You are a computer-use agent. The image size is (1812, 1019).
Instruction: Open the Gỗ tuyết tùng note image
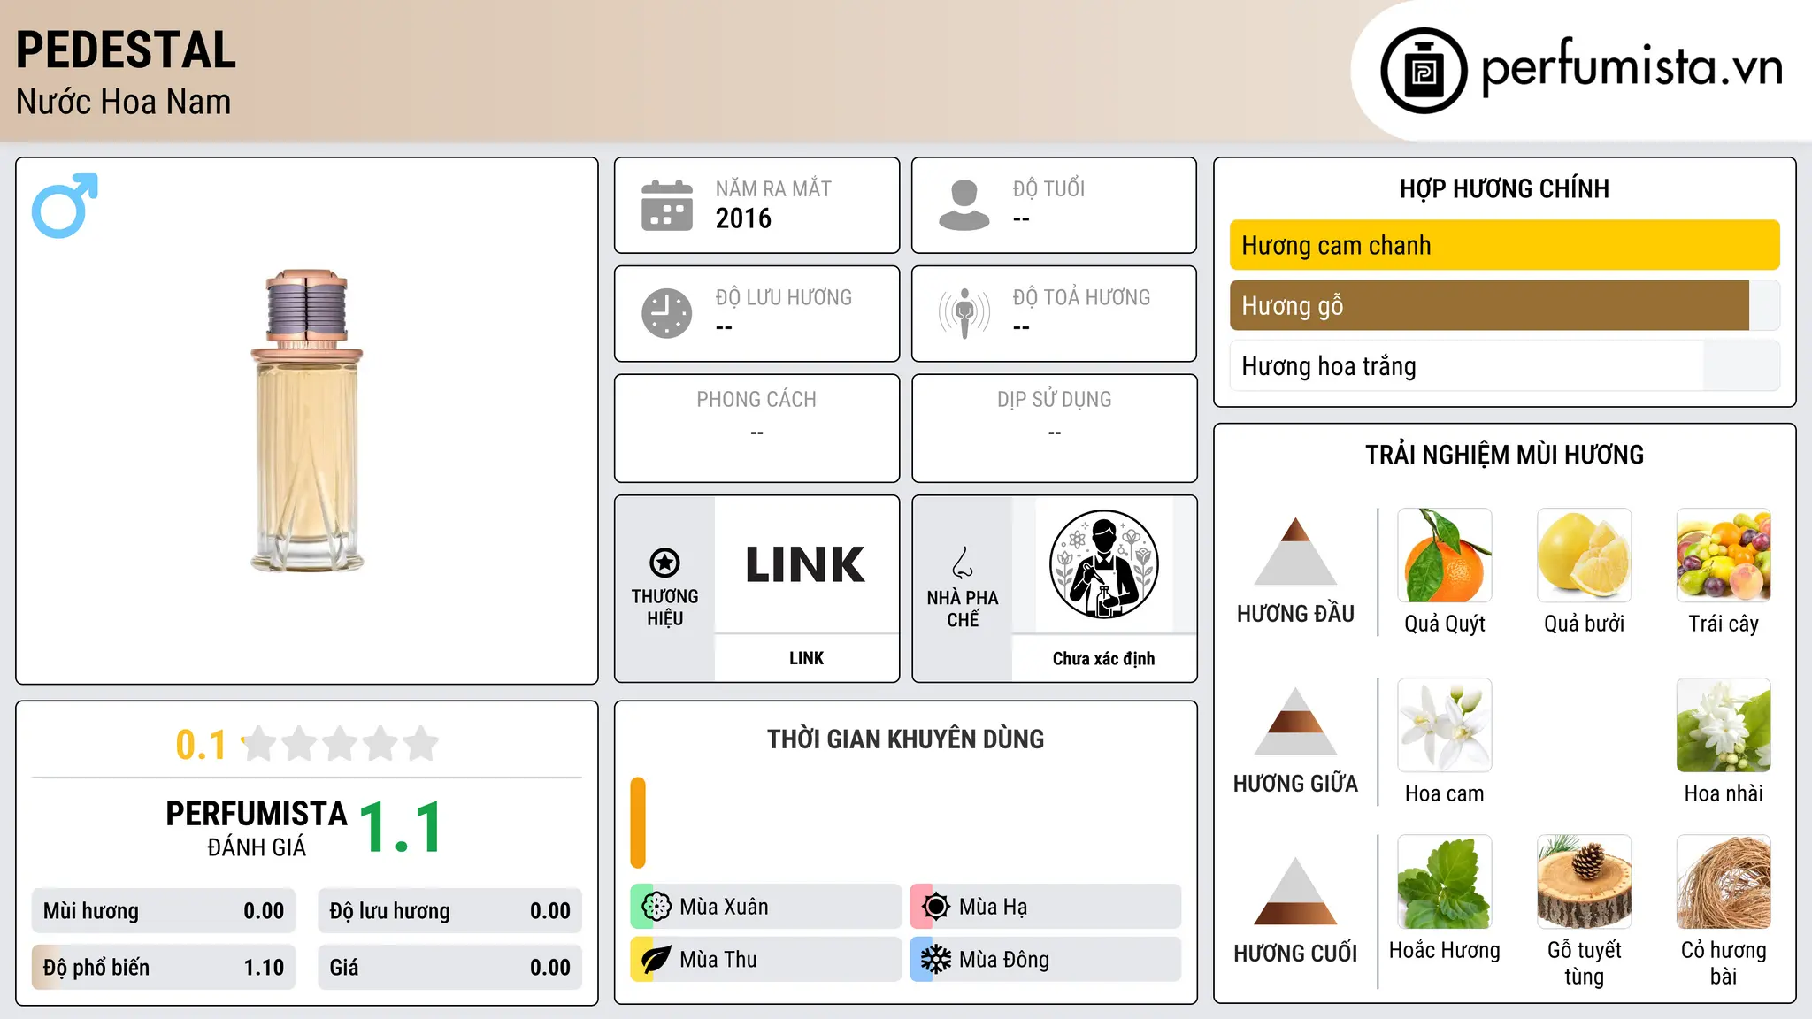(1584, 882)
